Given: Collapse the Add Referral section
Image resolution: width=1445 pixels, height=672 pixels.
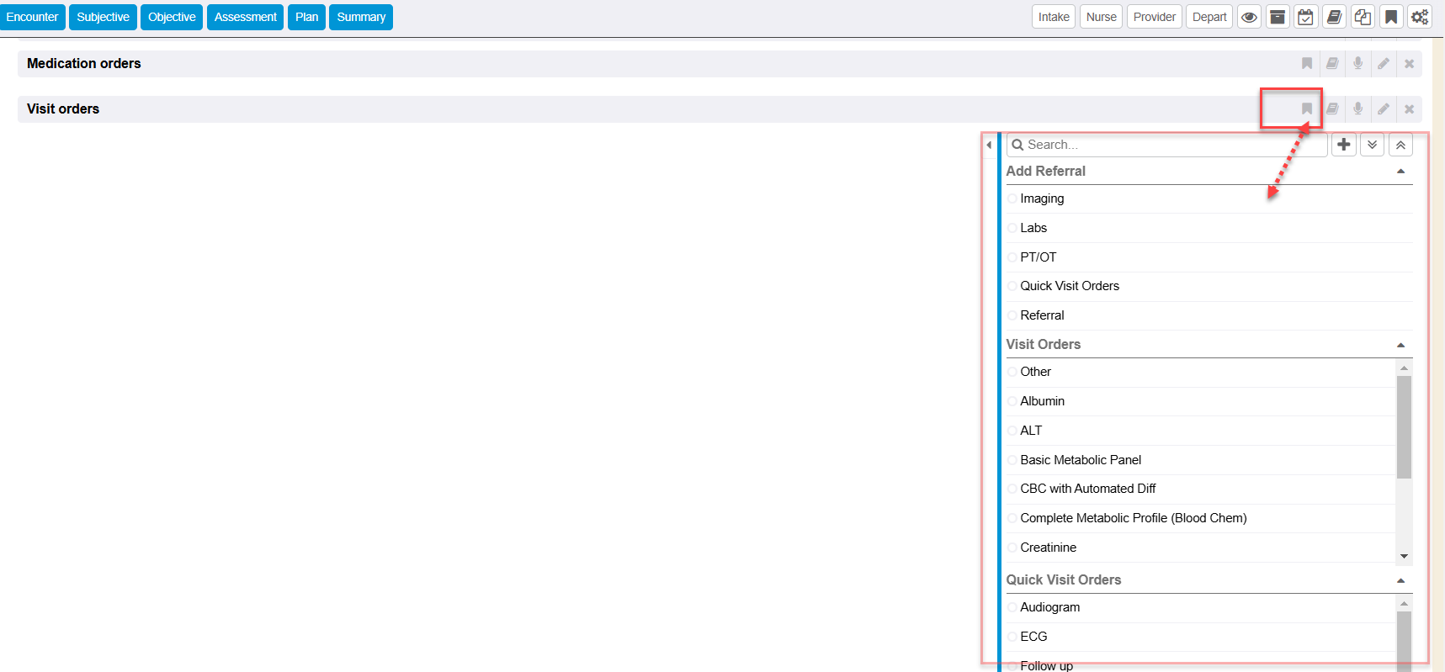Looking at the screenshot, I should point(1400,172).
